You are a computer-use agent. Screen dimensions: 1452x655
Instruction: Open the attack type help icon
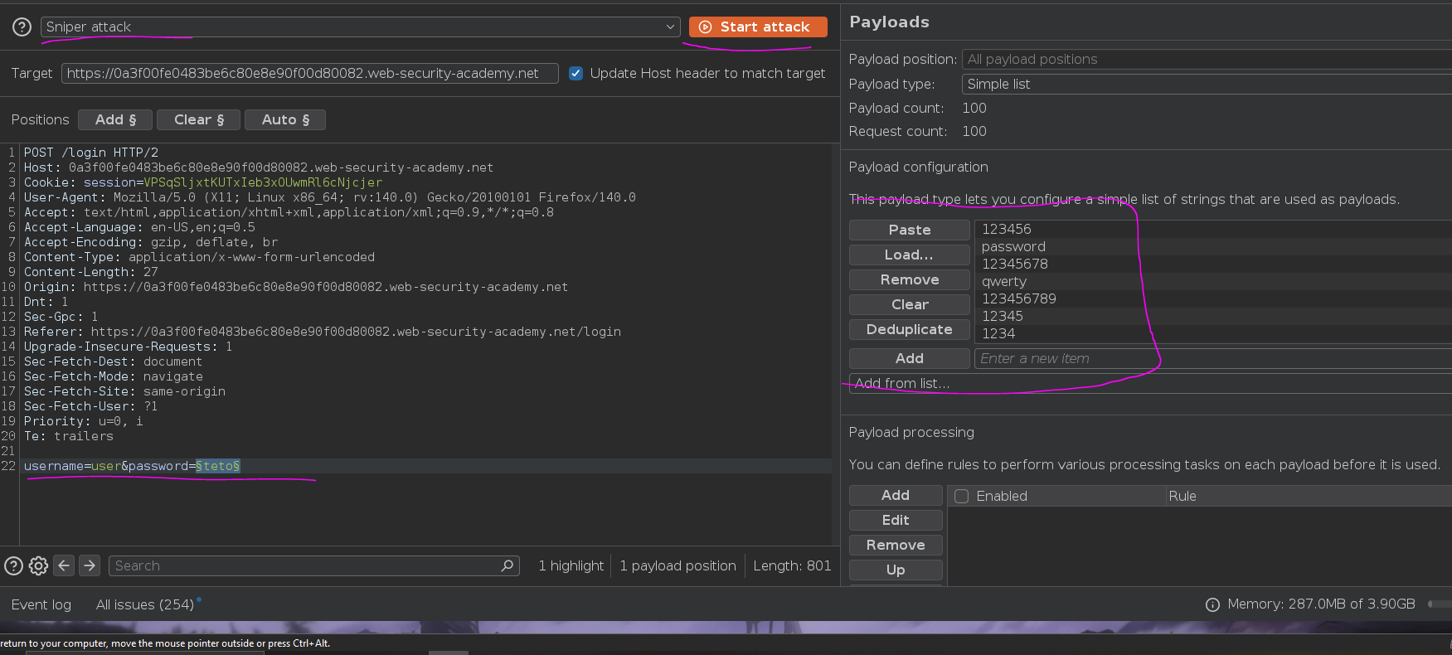click(x=22, y=27)
